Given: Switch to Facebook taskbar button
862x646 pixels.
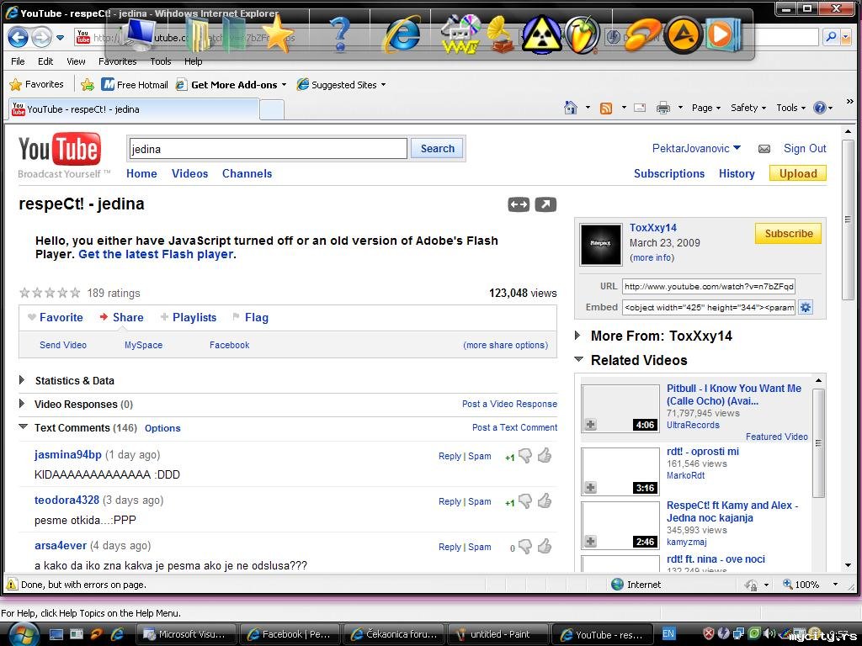Looking at the screenshot, I should pos(290,634).
